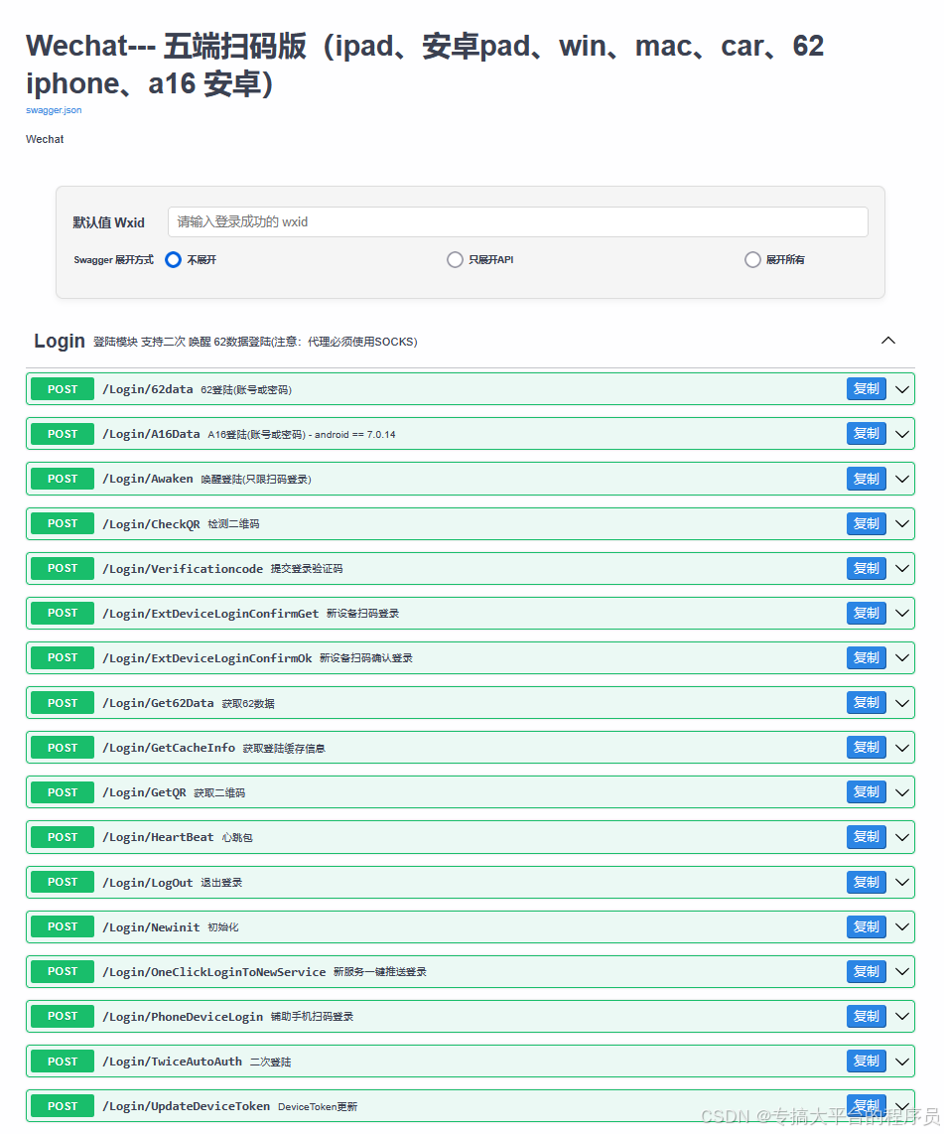
Task: Click the /Login/ExtDeviceLoginConfirmGet path text
Action: point(210,614)
